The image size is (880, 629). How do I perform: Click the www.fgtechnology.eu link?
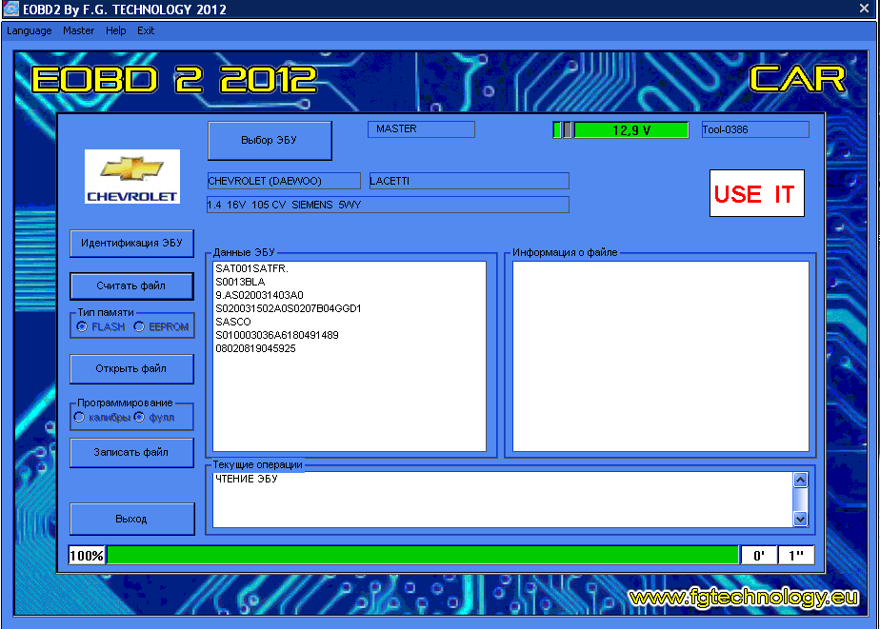click(x=744, y=598)
